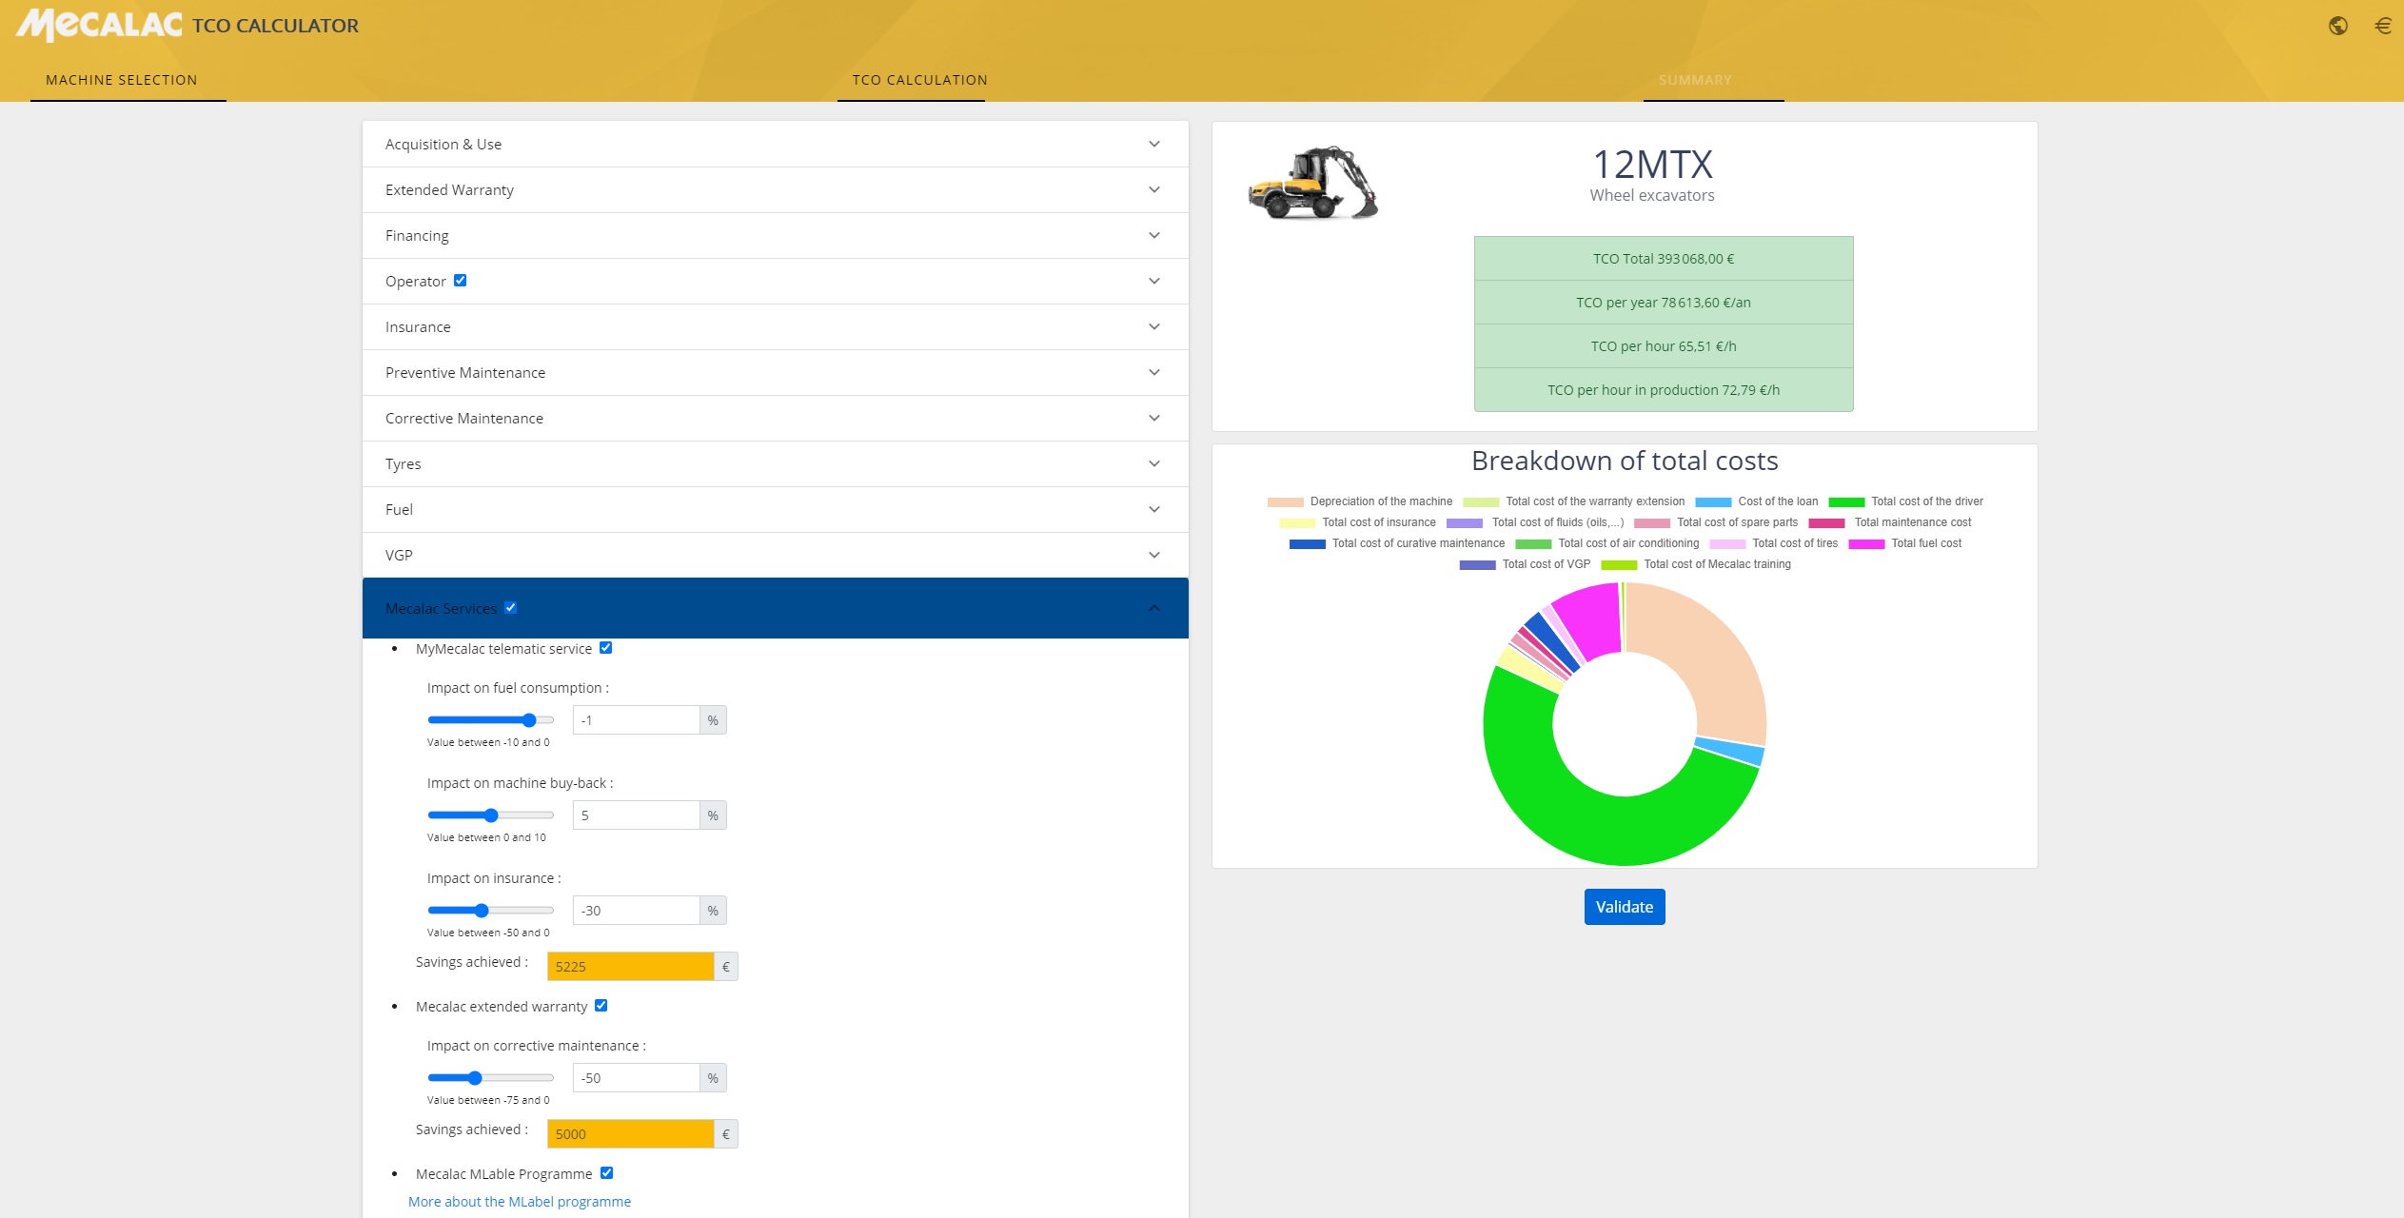This screenshot has height=1218, width=2404.
Task: Click the Mecalac logo
Action: coord(99,25)
